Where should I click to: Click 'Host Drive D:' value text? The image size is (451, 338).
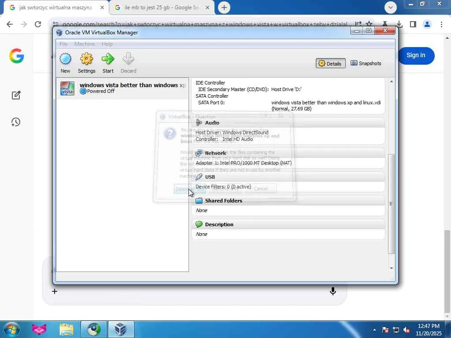(286, 89)
